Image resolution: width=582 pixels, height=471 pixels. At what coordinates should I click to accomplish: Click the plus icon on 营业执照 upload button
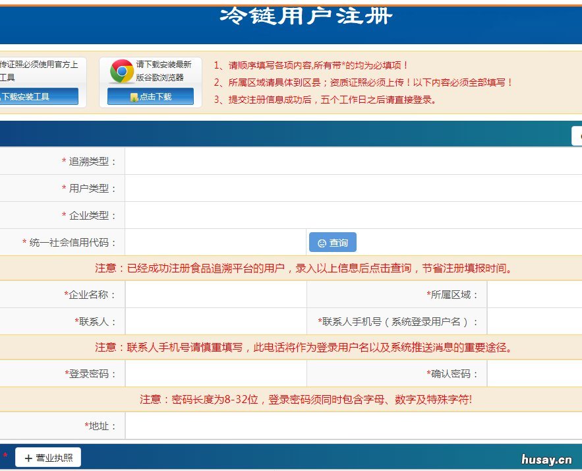(28, 456)
